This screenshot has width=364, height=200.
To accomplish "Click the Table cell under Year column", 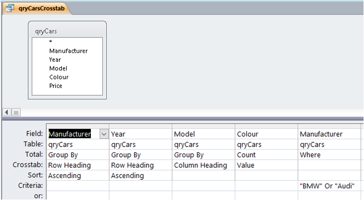I will [140, 144].
